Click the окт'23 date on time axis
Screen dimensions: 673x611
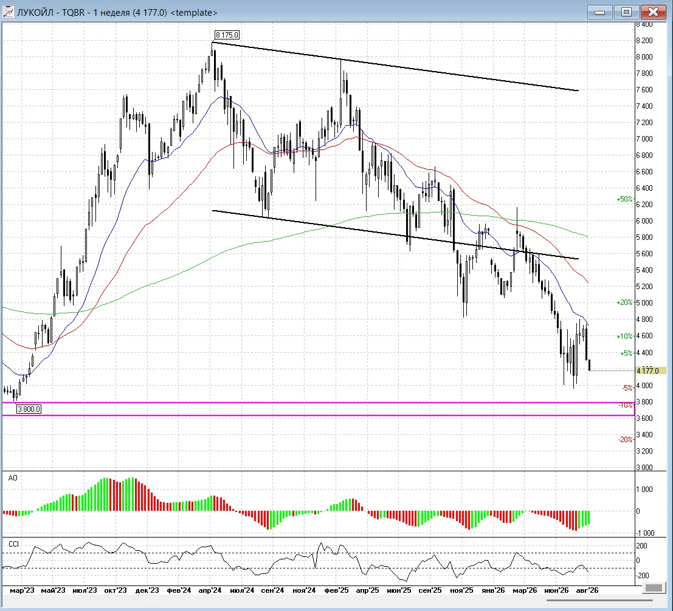coord(116,590)
